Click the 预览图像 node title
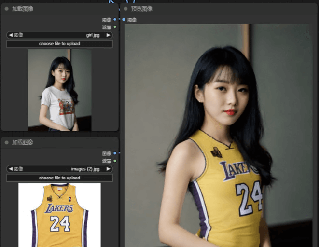The width and height of the screenshot is (320, 247). pos(141,9)
